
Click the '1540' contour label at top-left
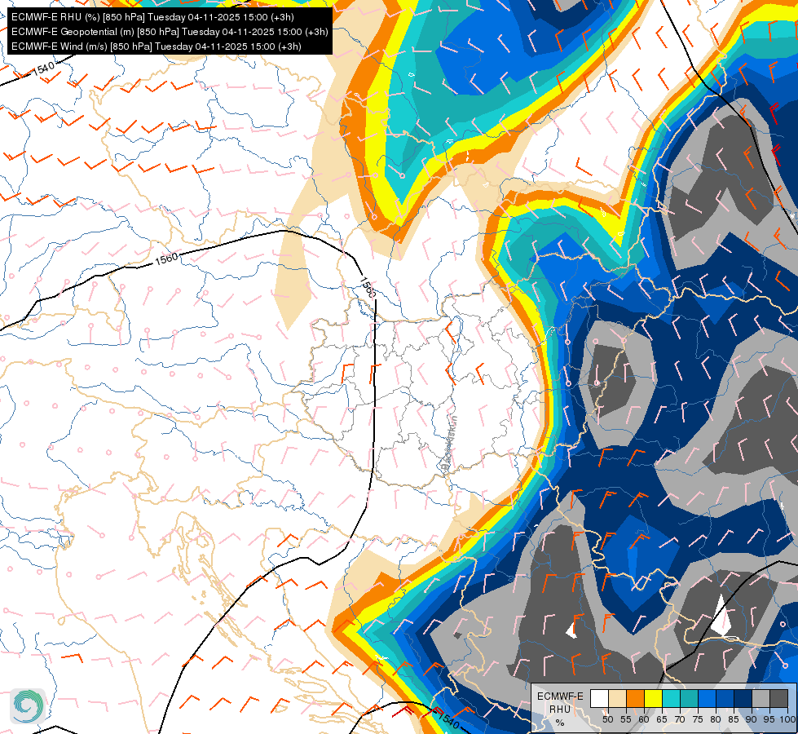(42, 69)
